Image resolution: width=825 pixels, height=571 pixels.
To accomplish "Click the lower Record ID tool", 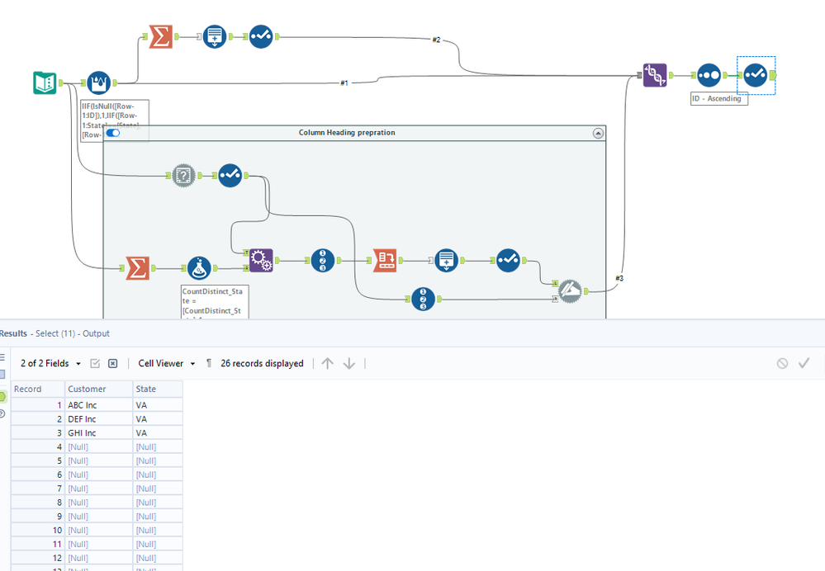I will pyautogui.click(x=423, y=300).
